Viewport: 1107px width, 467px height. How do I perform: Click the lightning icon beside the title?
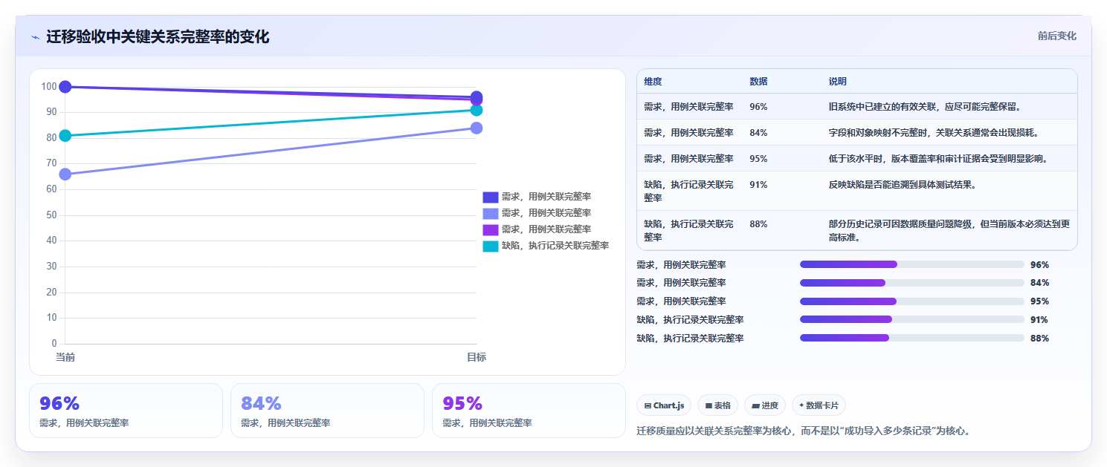tap(35, 37)
